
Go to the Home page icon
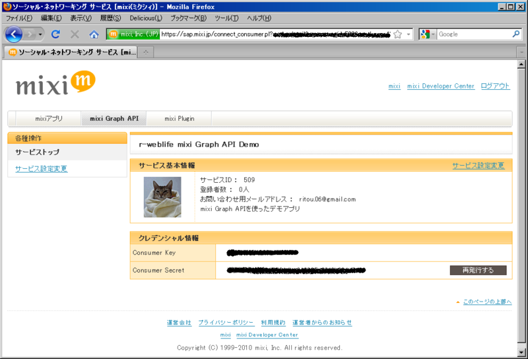coord(94,34)
